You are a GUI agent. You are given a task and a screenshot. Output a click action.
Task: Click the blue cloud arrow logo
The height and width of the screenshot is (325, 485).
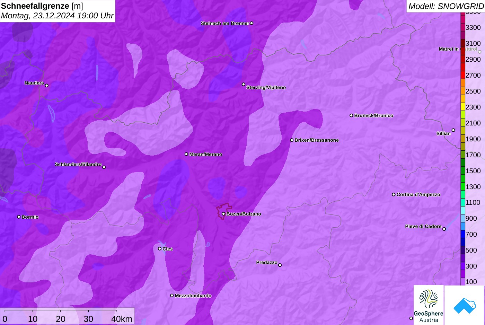(464, 305)
